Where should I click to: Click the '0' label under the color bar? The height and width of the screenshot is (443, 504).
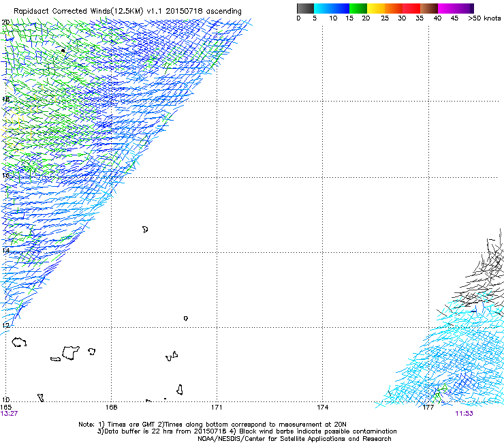pos(298,18)
